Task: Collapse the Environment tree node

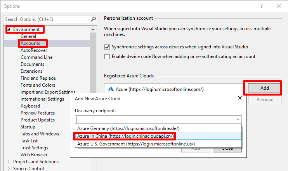Action: tap(9, 29)
